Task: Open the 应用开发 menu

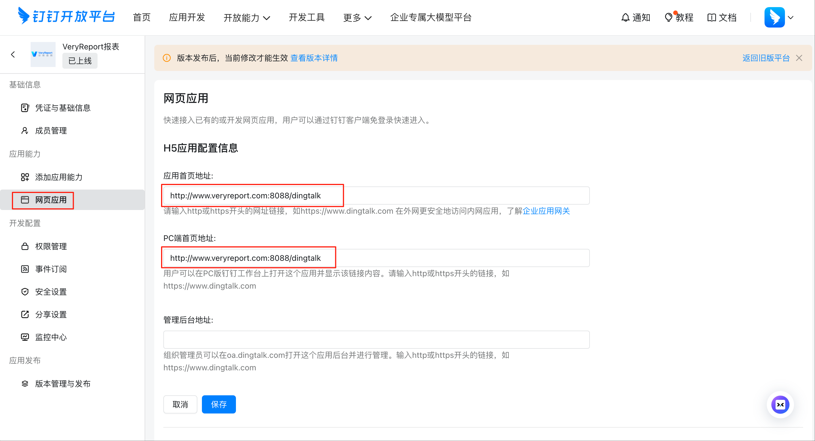Action: tap(187, 17)
